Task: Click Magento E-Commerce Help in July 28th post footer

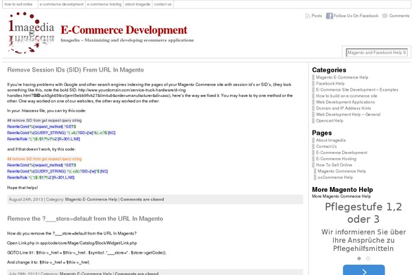Action: (x=86, y=273)
